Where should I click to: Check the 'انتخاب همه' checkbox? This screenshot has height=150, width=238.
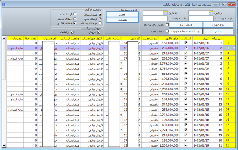coord(167,31)
